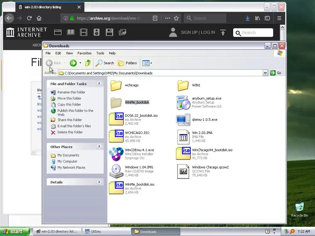
Task: Click Explorer address path field
Action: [160, 73]
